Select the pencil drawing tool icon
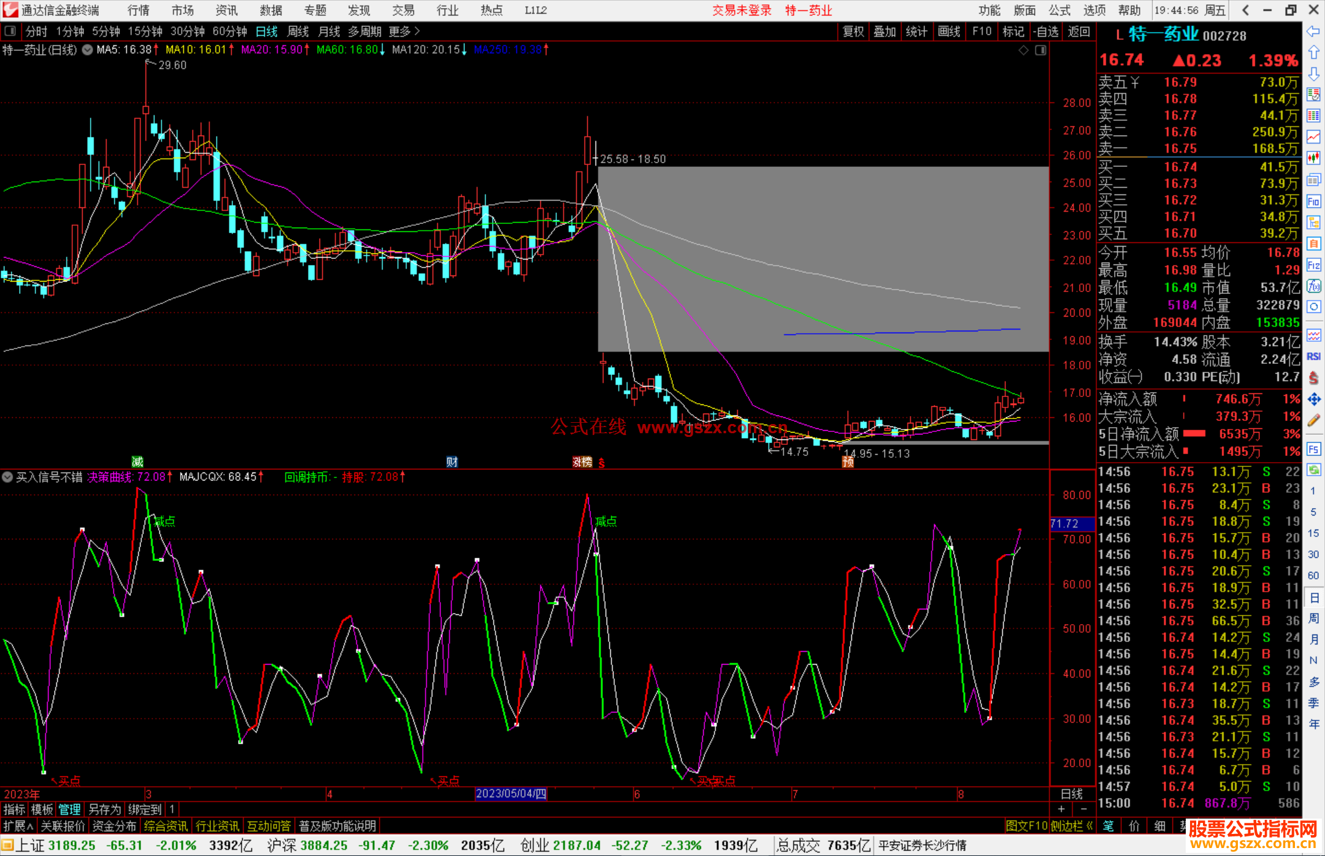Screen dimensions: 1325x856 coord(1313,420)
